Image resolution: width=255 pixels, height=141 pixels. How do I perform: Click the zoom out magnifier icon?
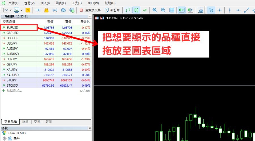point(163,10)
